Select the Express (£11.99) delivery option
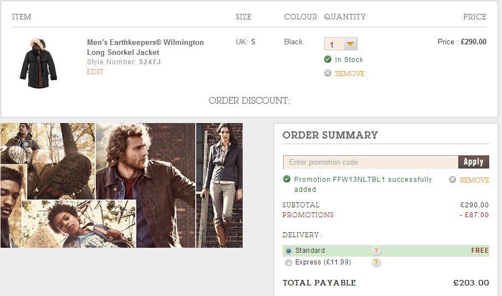 click(x=288, y=263)
